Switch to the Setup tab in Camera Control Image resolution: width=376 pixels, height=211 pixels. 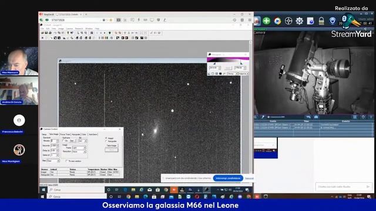pos(45,134)
